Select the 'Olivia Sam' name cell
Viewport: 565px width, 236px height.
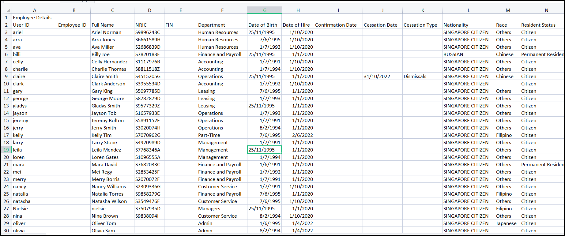point(112,230)
